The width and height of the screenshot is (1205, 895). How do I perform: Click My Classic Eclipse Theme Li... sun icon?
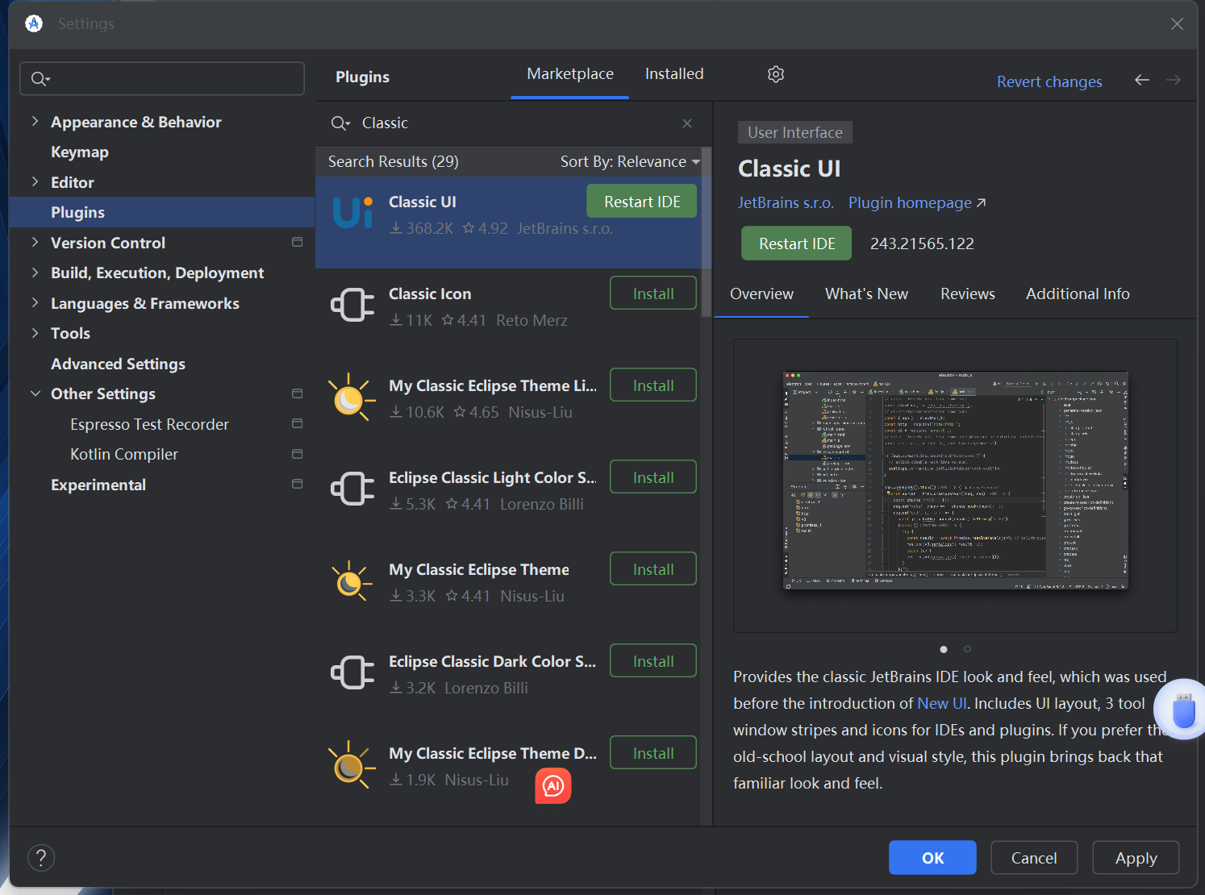coord(352,398)
